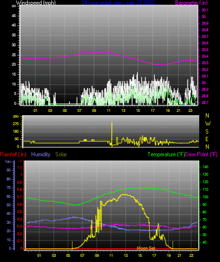Image resolution: width=220 pixels, height=262 pixels.
Task: Click the 'W' compass direction label
Action: tap(208, 124)
